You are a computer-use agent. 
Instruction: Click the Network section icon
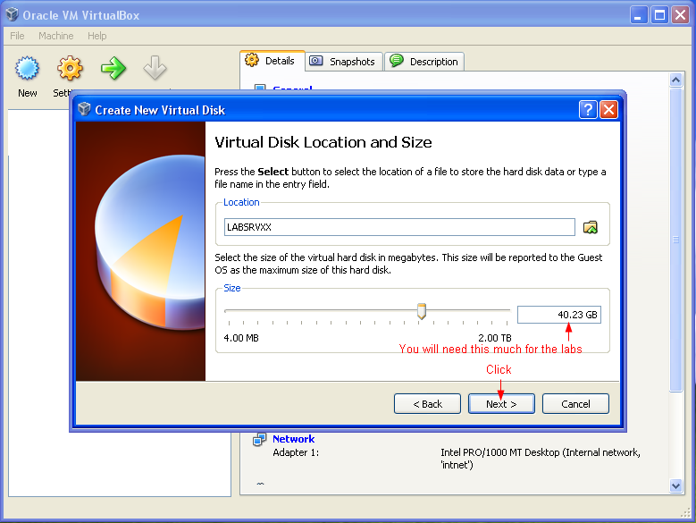click(259, 439)
